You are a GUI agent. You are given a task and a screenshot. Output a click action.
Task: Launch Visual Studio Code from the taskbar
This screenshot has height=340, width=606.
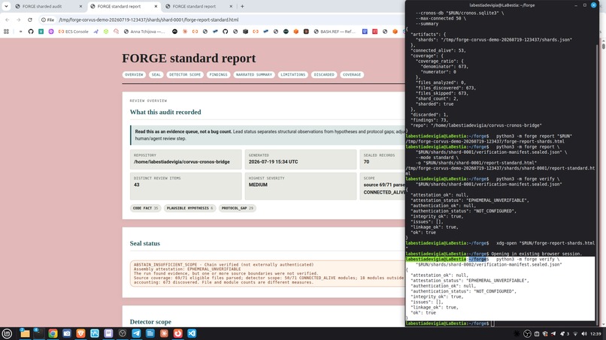[192, 333]
